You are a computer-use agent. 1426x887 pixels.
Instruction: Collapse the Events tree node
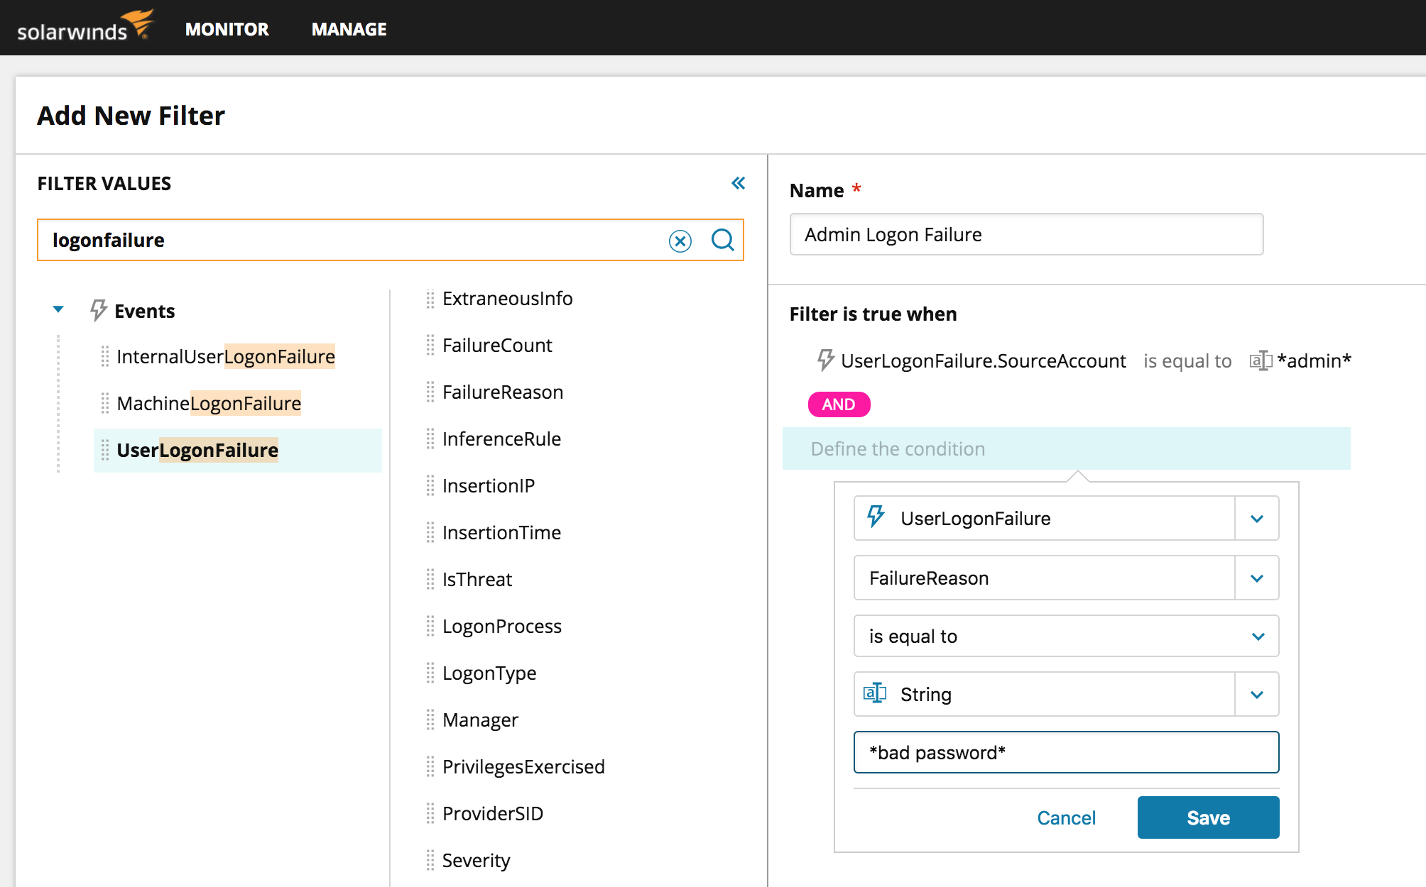click(x=58, y=309)
